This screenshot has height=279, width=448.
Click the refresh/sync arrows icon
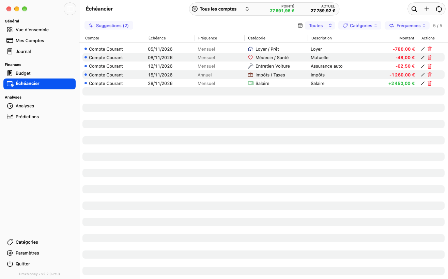tap(439, 9)
